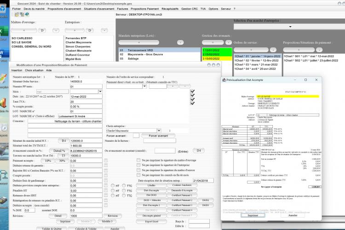
Task: Select HT radio on Pénalités HT row
Action: (113, 190)
